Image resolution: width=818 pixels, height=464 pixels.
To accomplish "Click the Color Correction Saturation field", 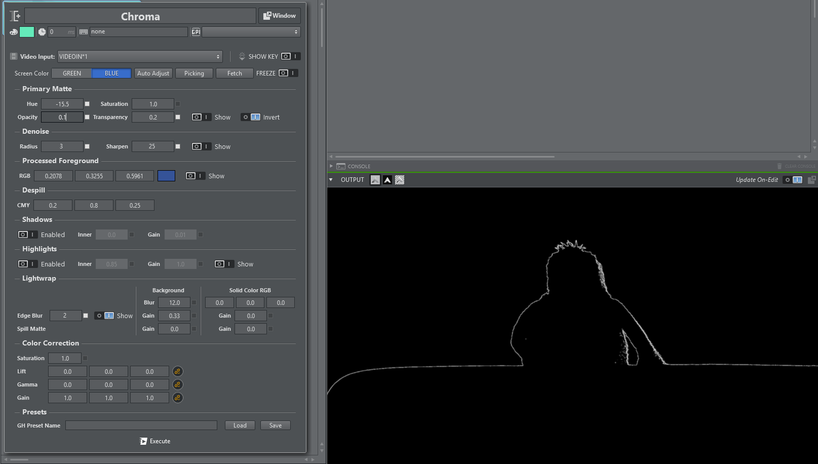I will 65,358.
